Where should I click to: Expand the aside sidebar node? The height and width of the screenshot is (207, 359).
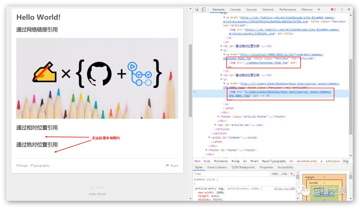[209, 138]
